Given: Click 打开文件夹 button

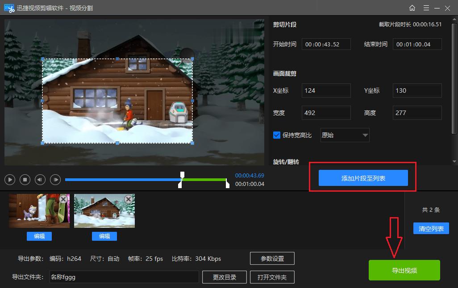Looking at the screenshot, I should 272,277.
